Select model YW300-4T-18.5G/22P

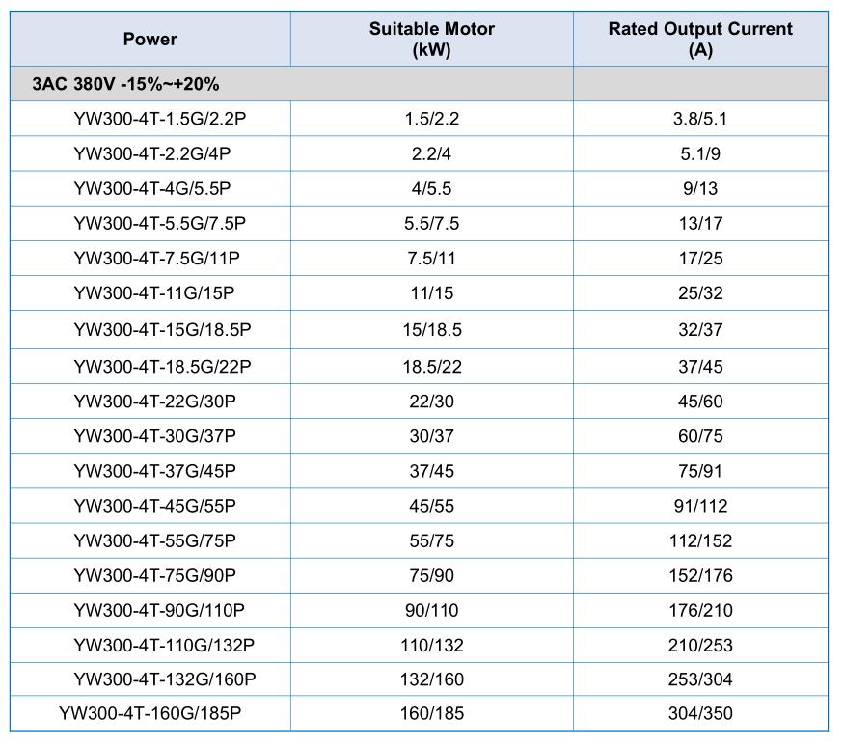pyautogui.click(x=163, y=367)
